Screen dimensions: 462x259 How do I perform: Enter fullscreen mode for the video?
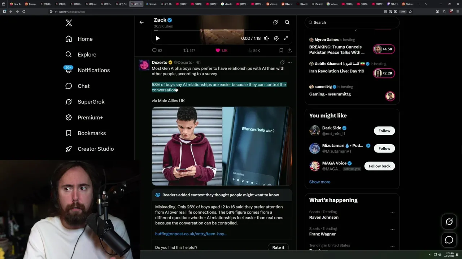(286, 38)
